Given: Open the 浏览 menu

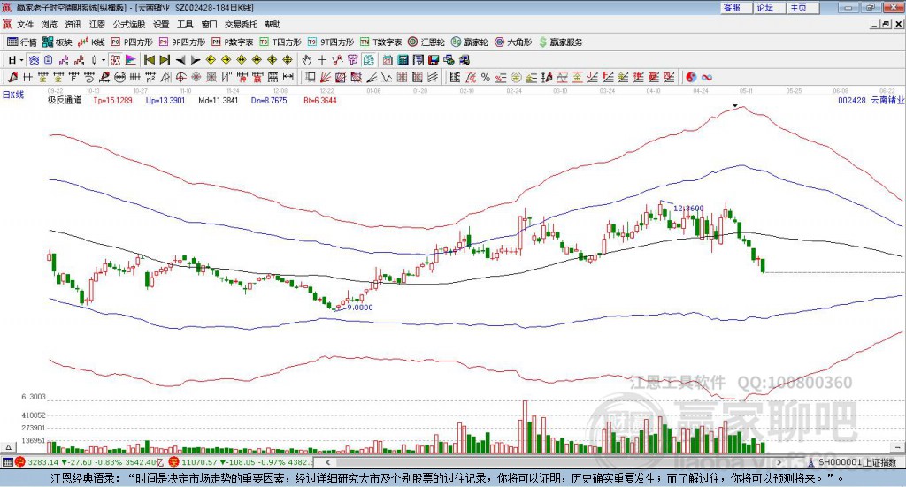Looking at the screenshot, I should pos(50,24).
